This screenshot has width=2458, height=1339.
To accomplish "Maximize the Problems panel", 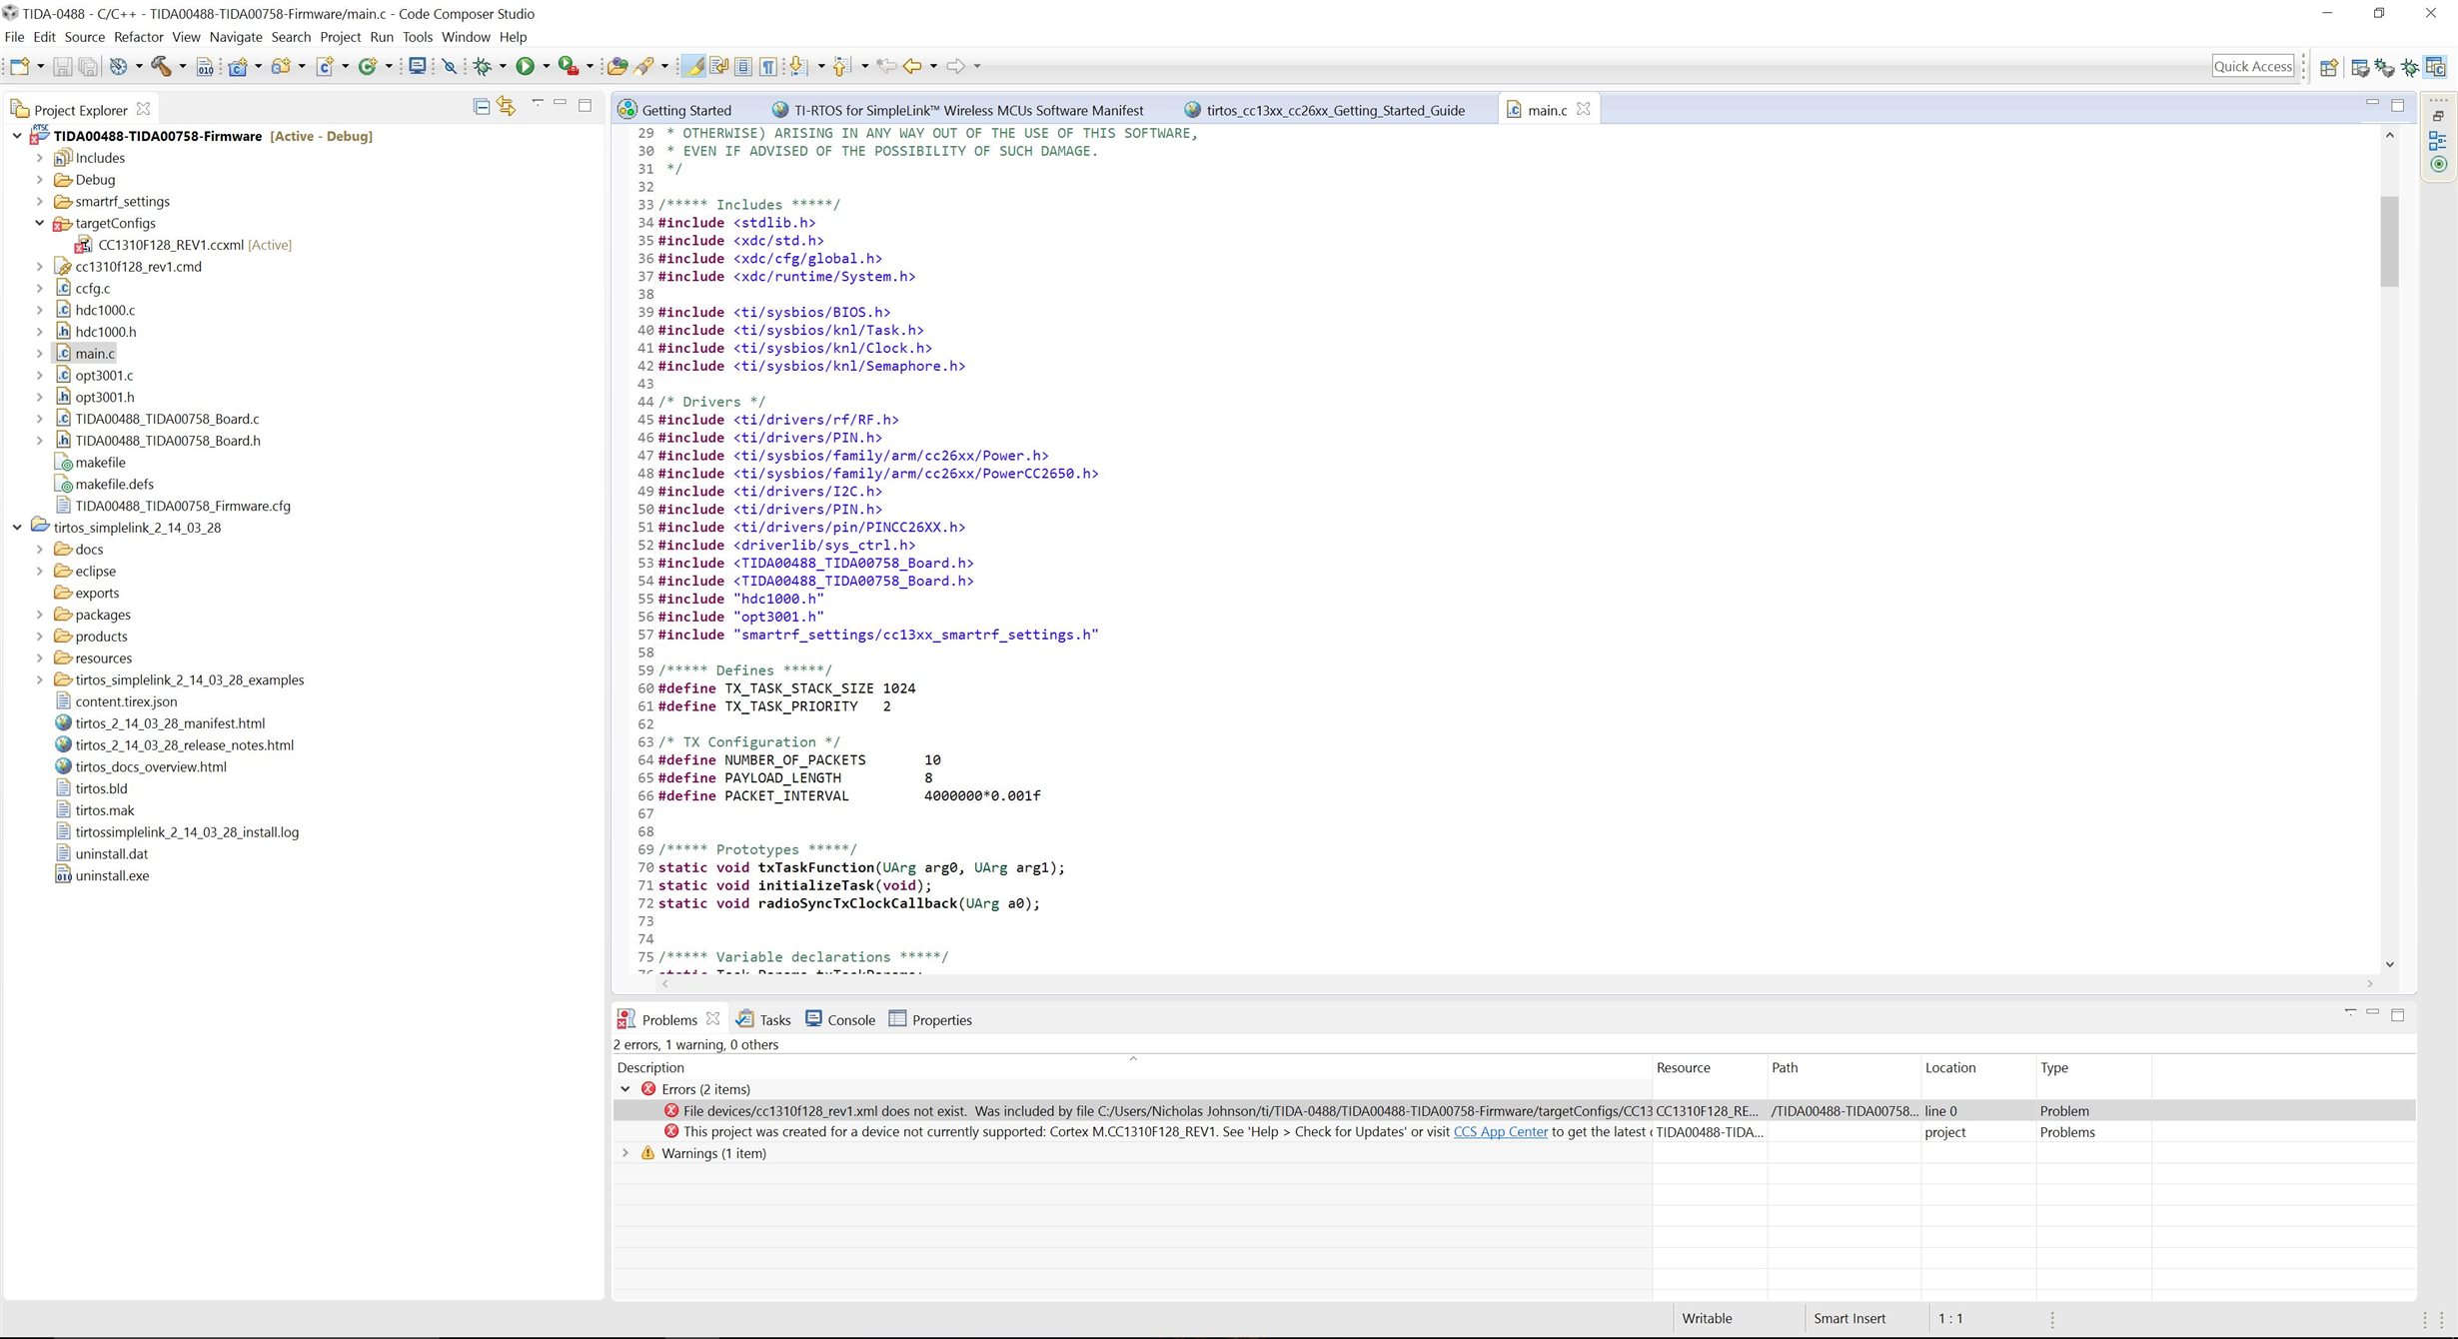I will tap(2397, 1014).
